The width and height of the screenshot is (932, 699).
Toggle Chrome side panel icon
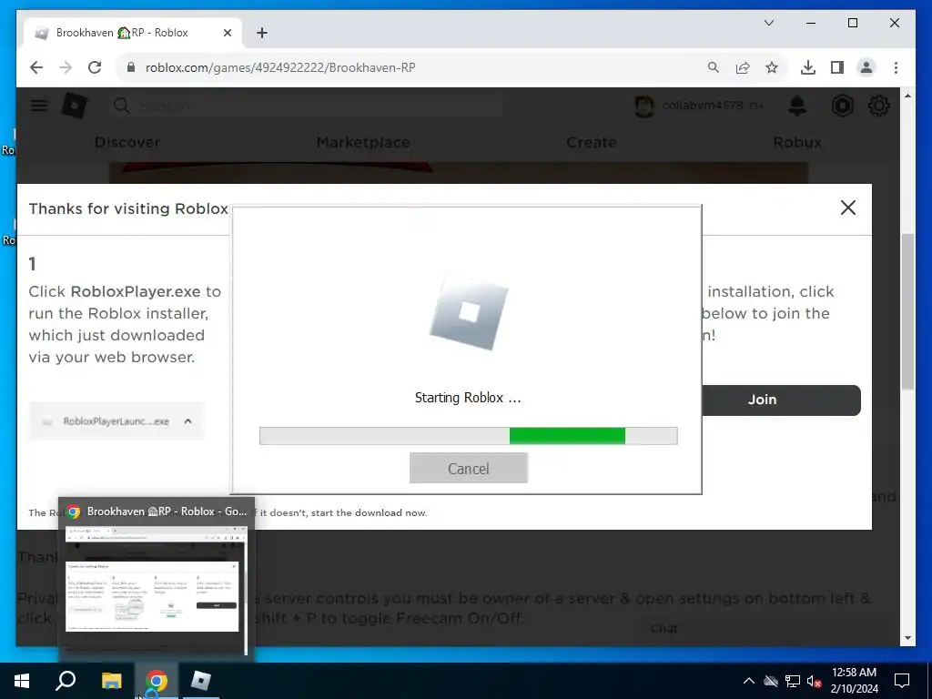(837, 67)
